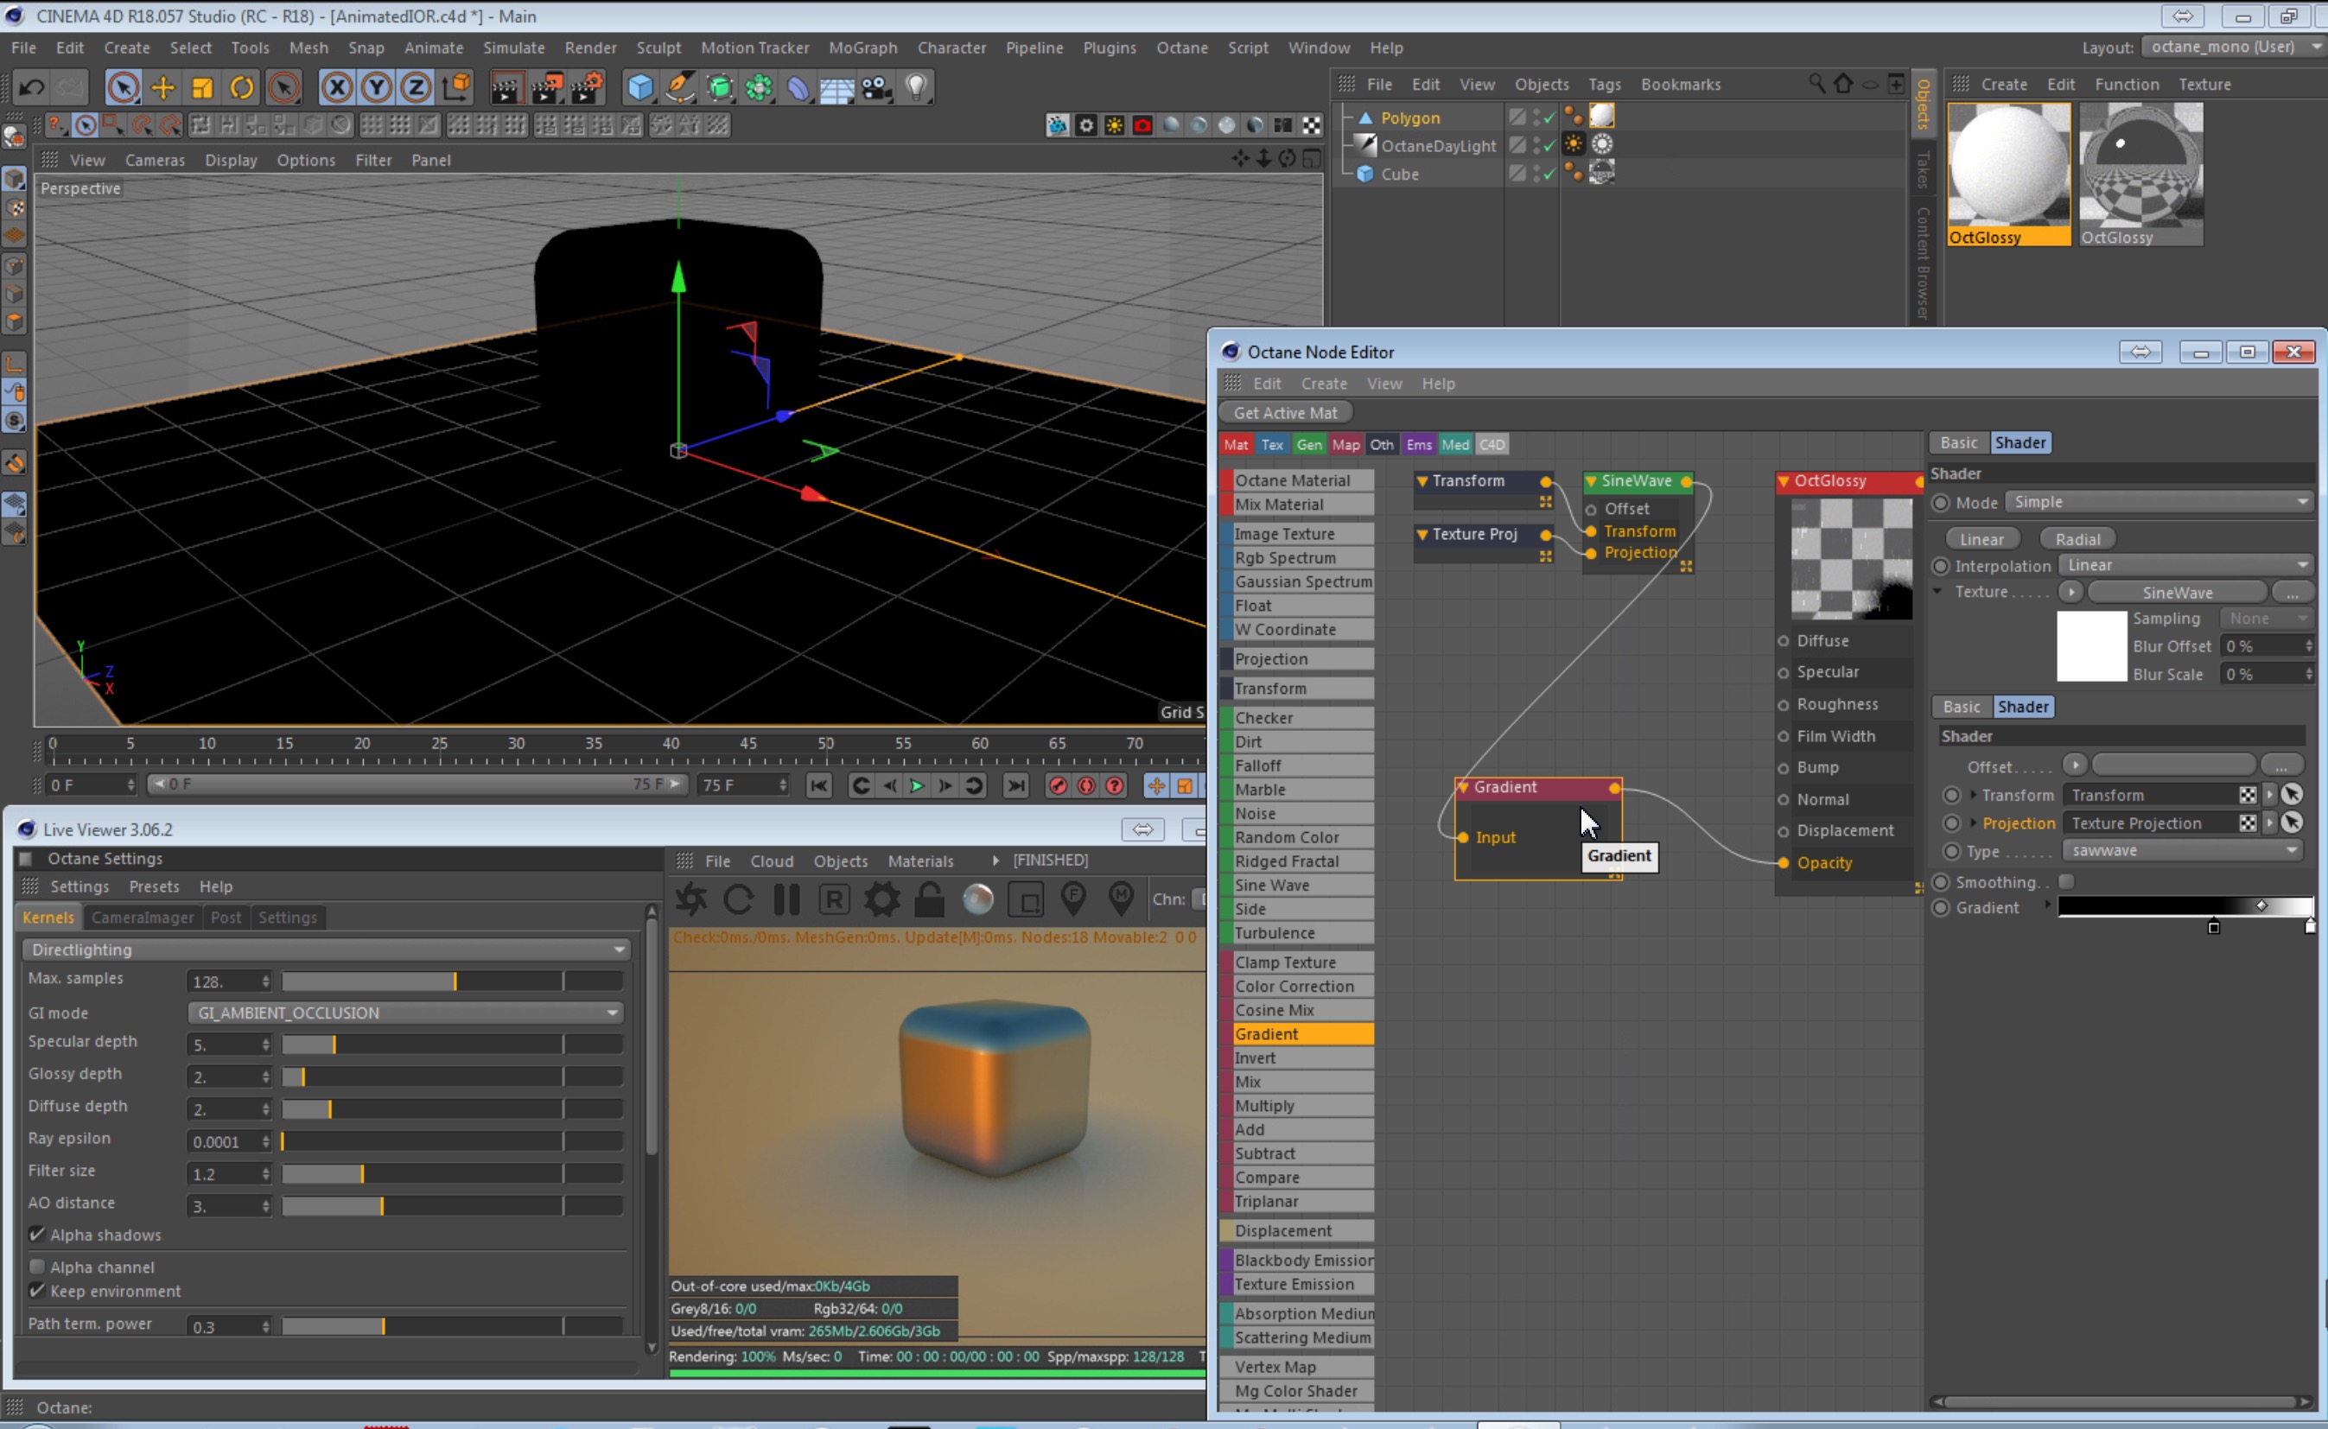Enable the Alpha channel checkbox
Screen dimensions: 2328x1429
coord(37,1267)
